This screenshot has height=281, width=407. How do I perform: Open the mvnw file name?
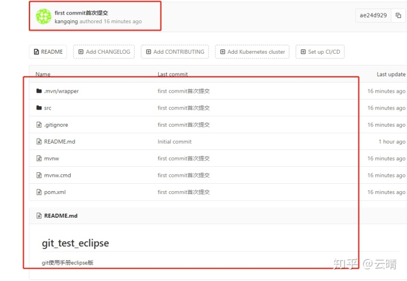click(x=51, y=158)
